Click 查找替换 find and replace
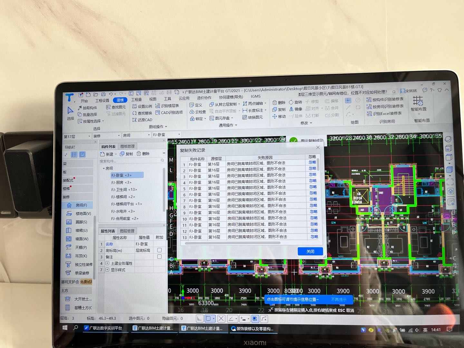Viewport: 464px width, 348px height. tap(142, 113)
